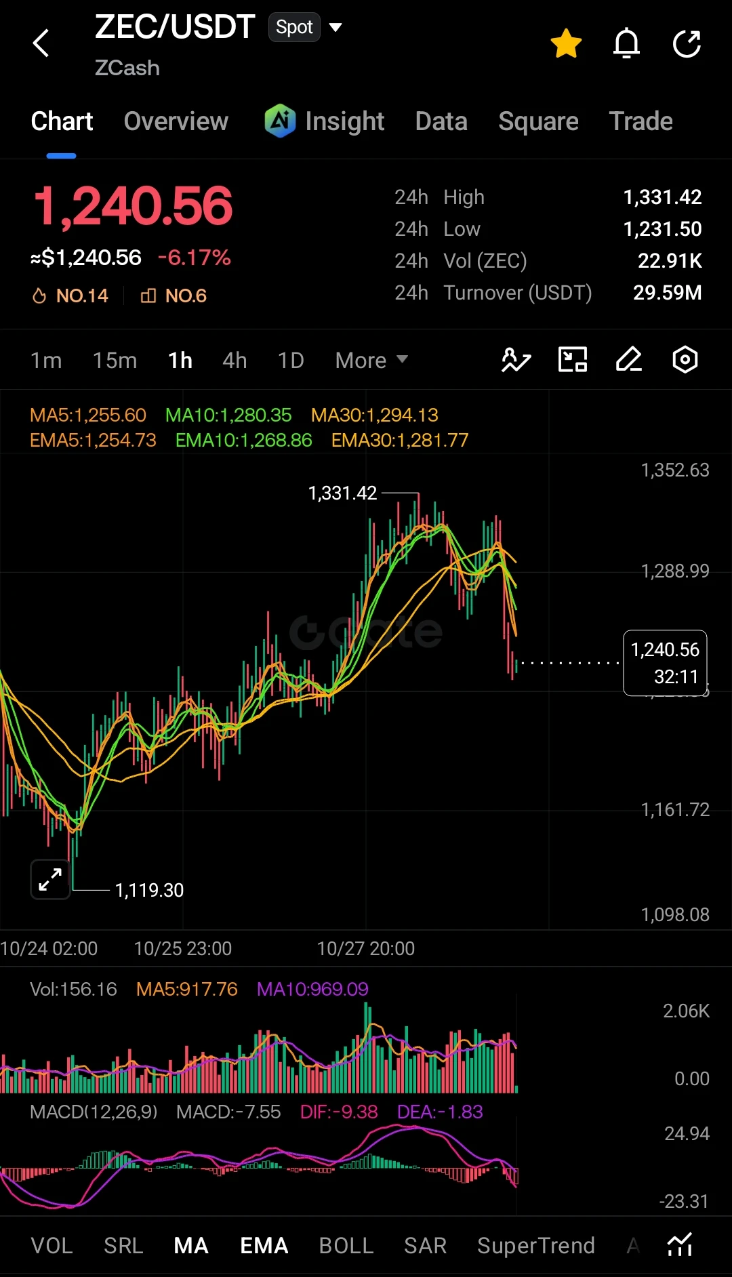Tap the NO.6 ranking badge
Viewport: 732px width, 1277px height.
point(174,296)
